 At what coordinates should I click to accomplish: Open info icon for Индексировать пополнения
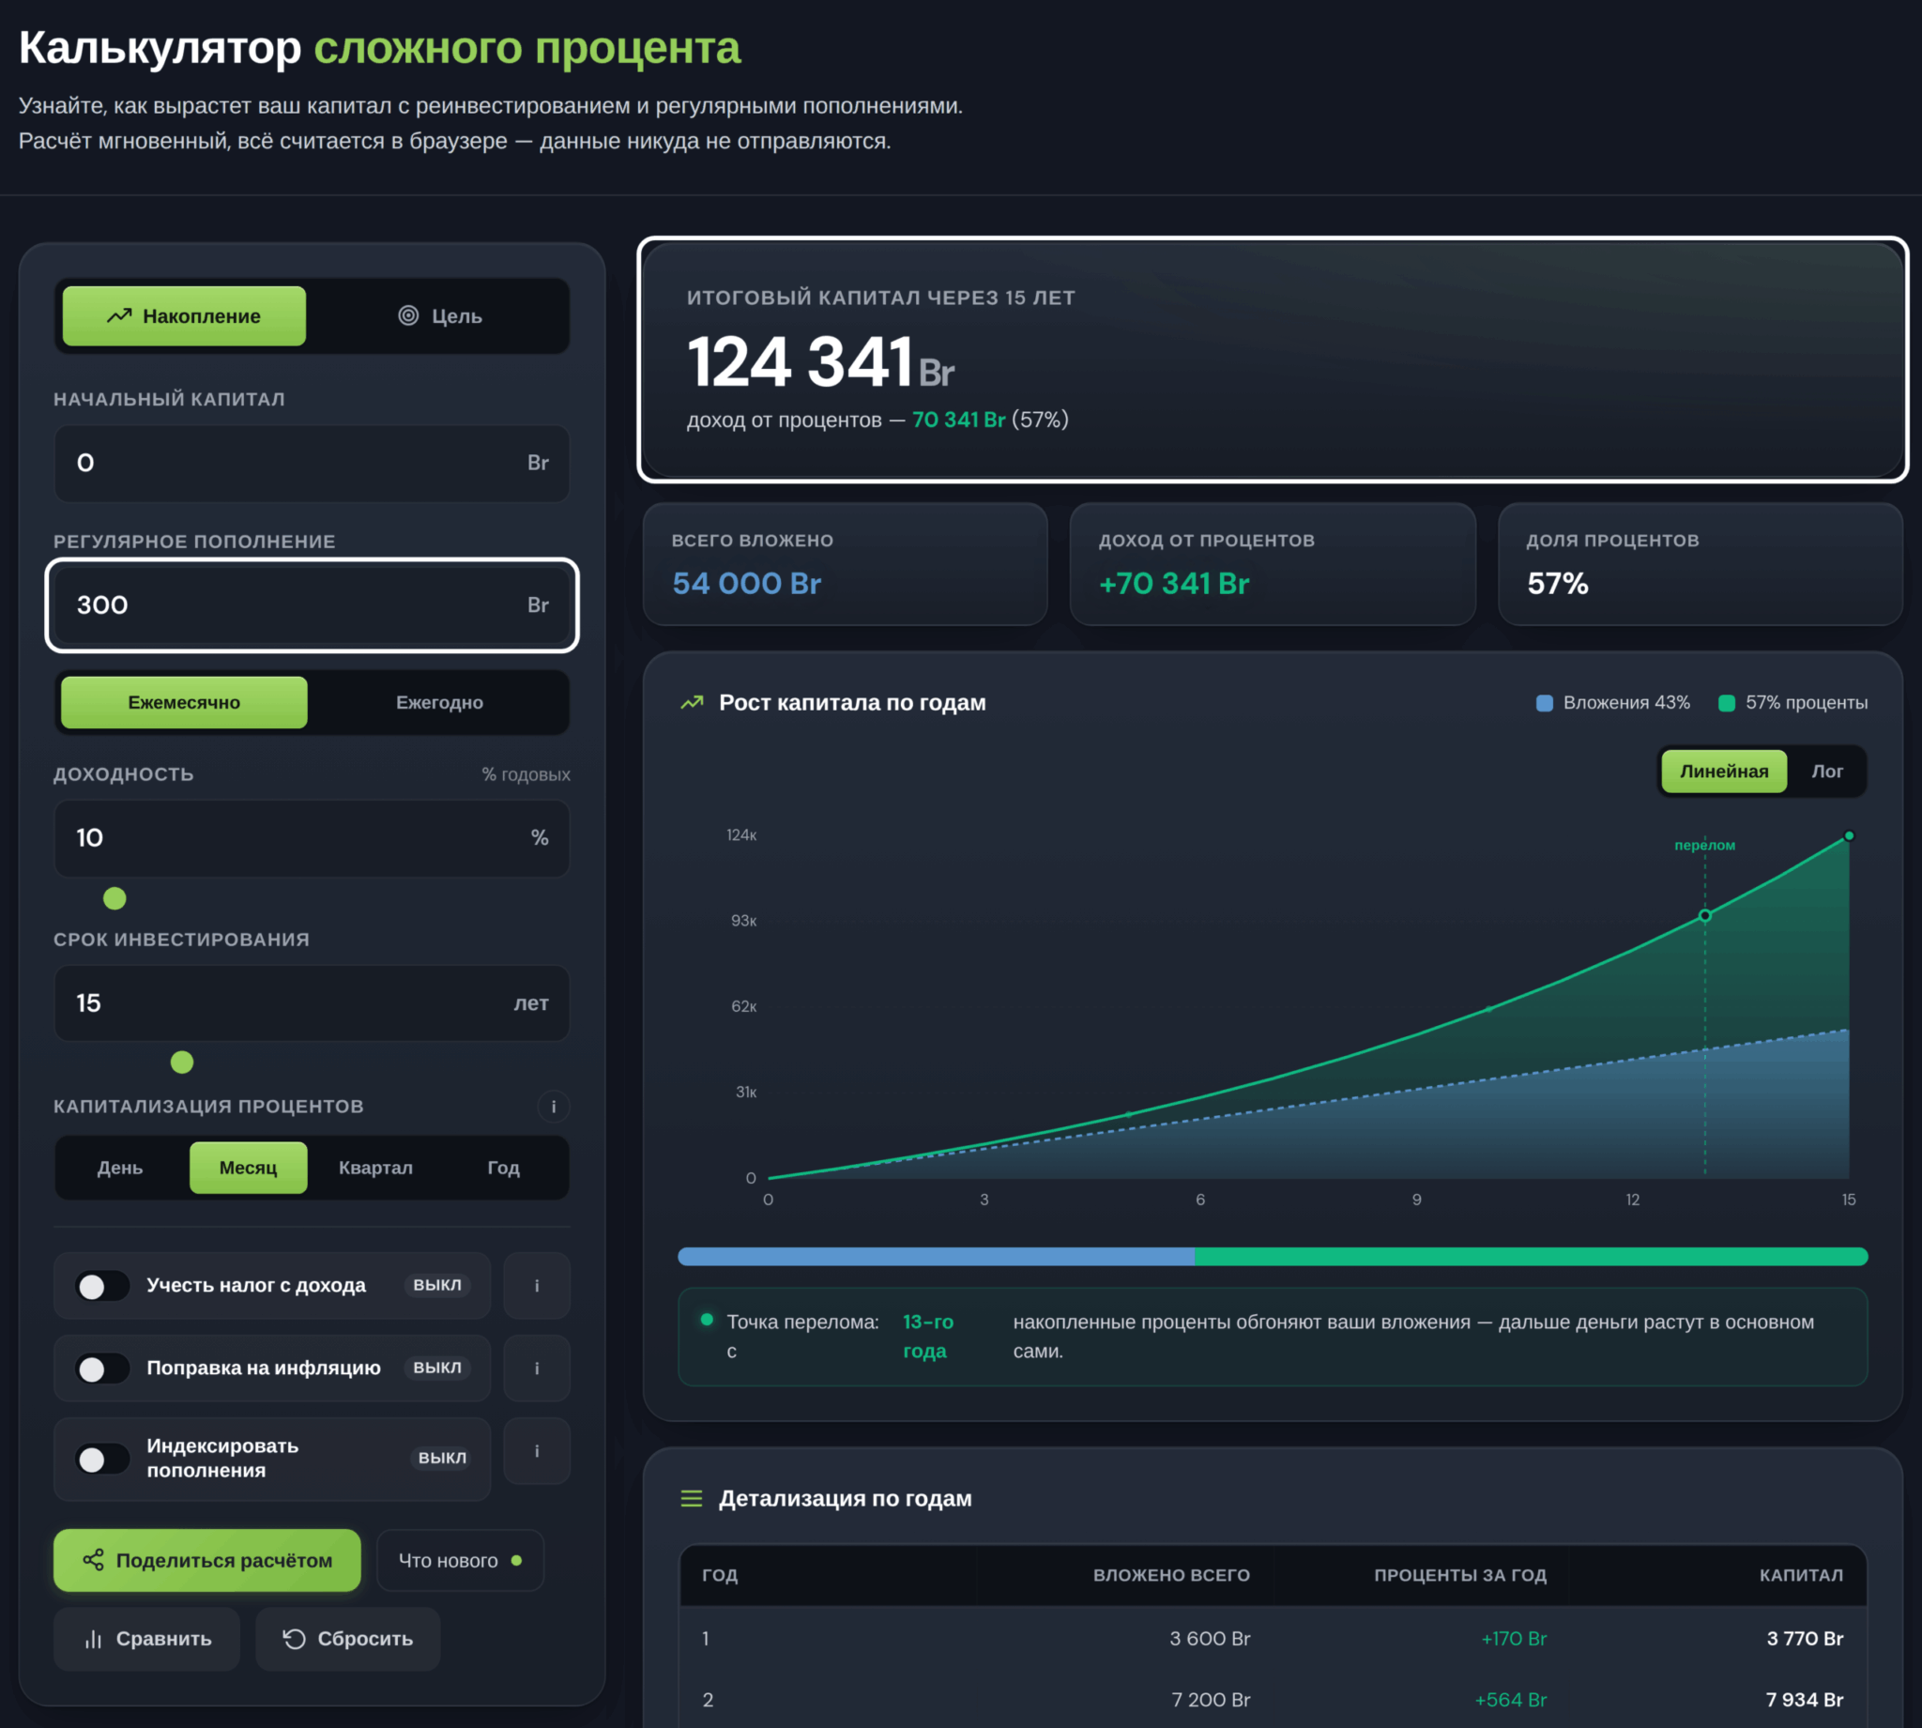point(537,1451)
